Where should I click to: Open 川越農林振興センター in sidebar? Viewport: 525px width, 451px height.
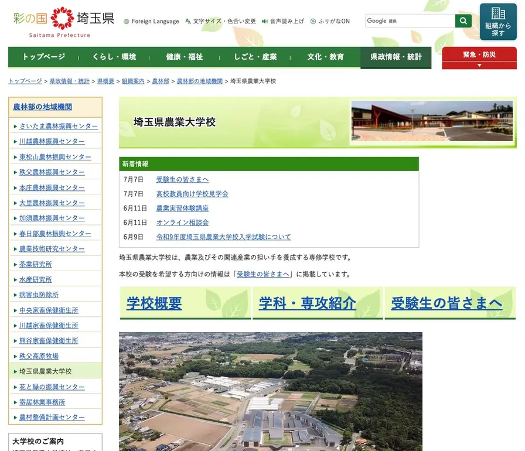click(x=52, y=142)
